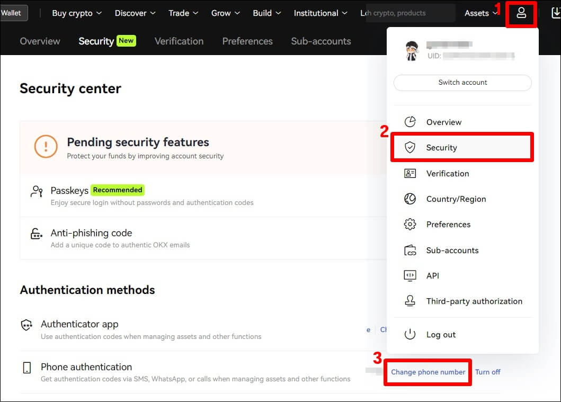Open the Grow dropdown menu
This screenshot has width=561, height=402.
click(225, 13)
